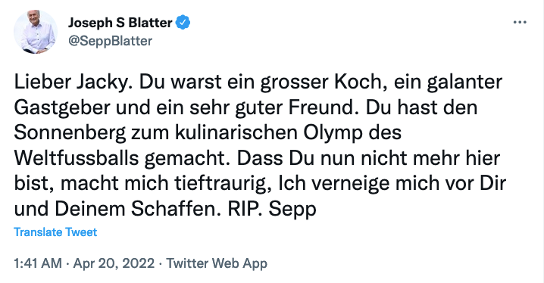This screenshot has width=544, height=283.
Task: Click the blue verified checkmark badge
Action: click(x=183, y=23)
